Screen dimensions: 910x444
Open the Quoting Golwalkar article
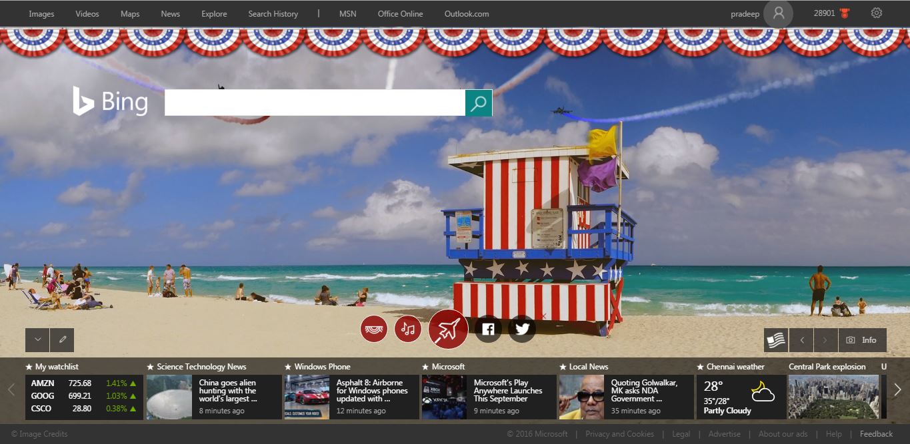(x=644, y=391)
